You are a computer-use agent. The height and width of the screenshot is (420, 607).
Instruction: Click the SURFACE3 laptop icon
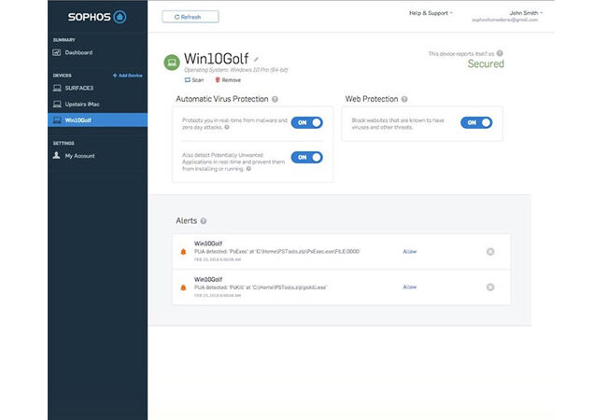tap(57, 88)
